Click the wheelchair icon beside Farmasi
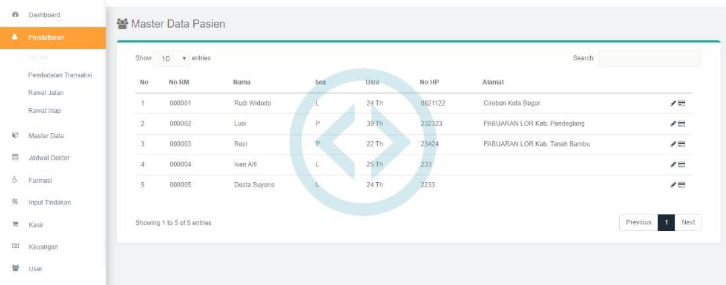726x285 pixels. 15,180
